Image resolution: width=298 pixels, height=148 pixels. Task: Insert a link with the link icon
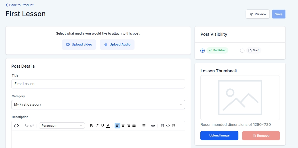(153, 126)
